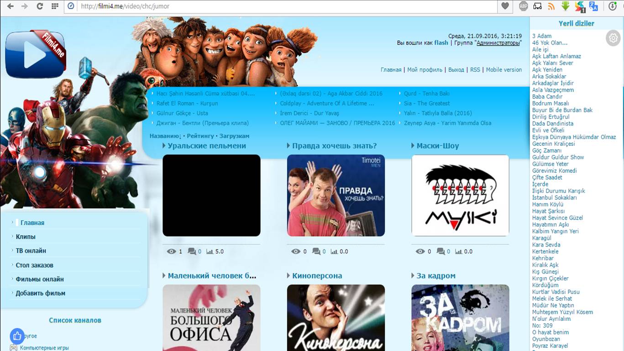The width and height of the screenshot is (624, 351).
Task: Reload the page with refresh icon
Action: click(x=40, y=6)
